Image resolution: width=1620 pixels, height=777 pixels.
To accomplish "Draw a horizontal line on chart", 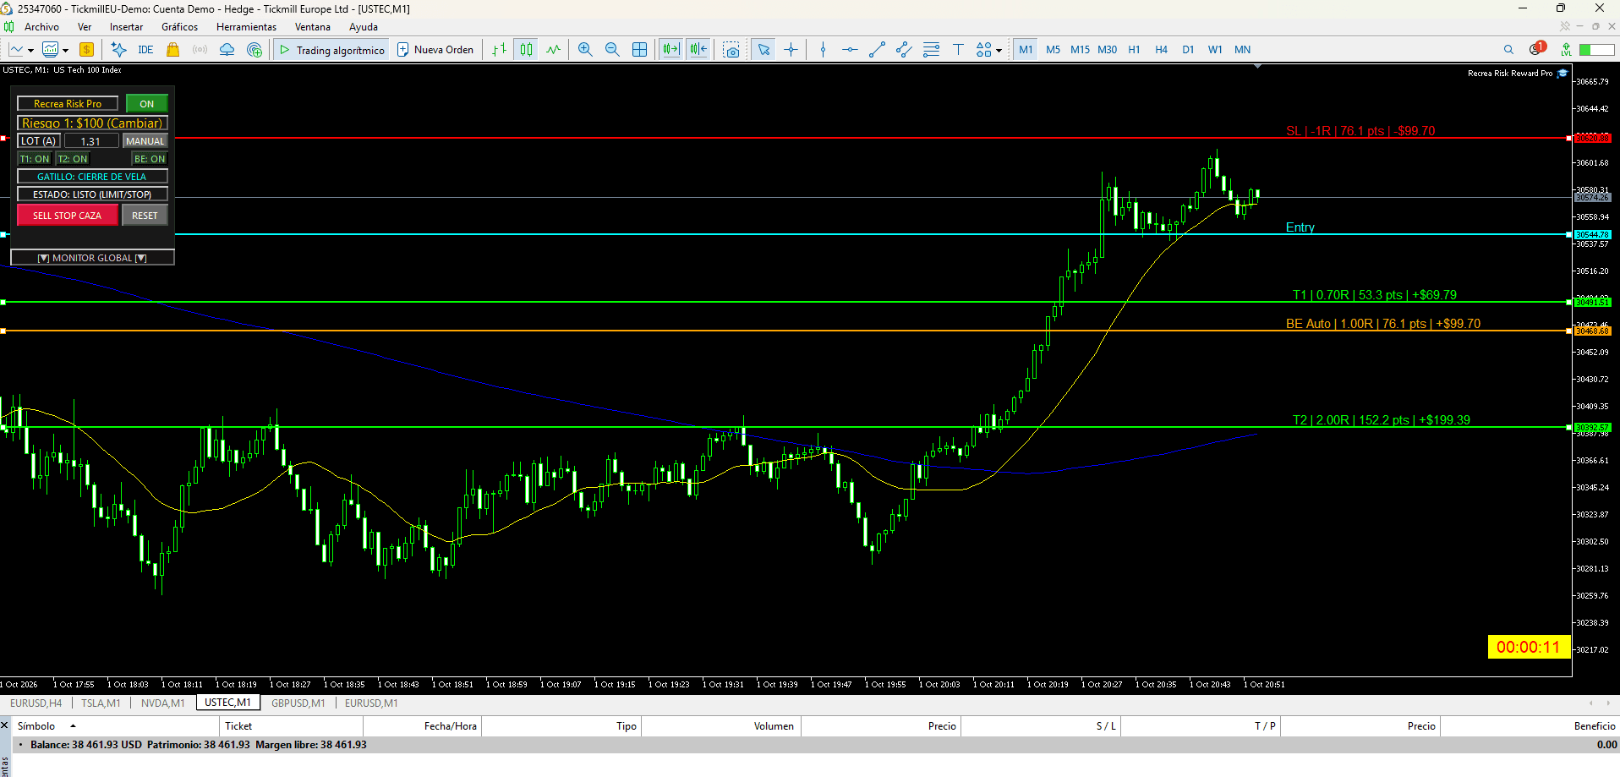I will click(850, 50).
